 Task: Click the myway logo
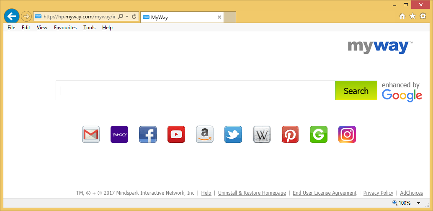click(x=380, y=47)
